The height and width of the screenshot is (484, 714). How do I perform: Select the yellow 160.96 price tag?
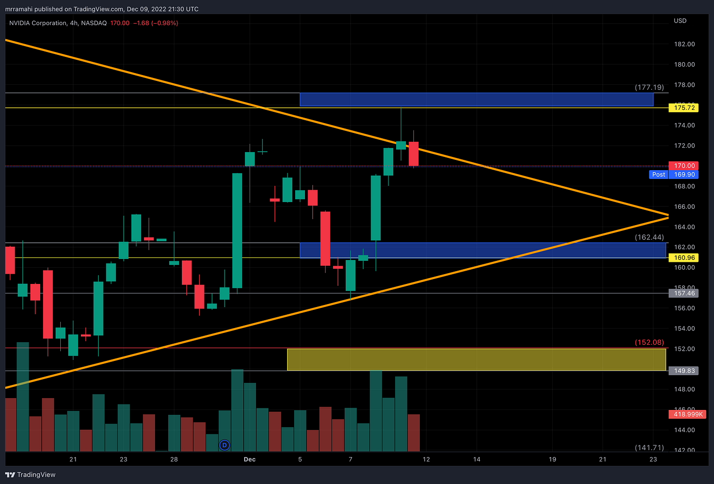point(683,258)
